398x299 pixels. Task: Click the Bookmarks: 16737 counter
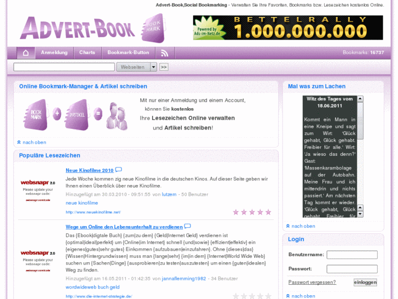point(363,53)
